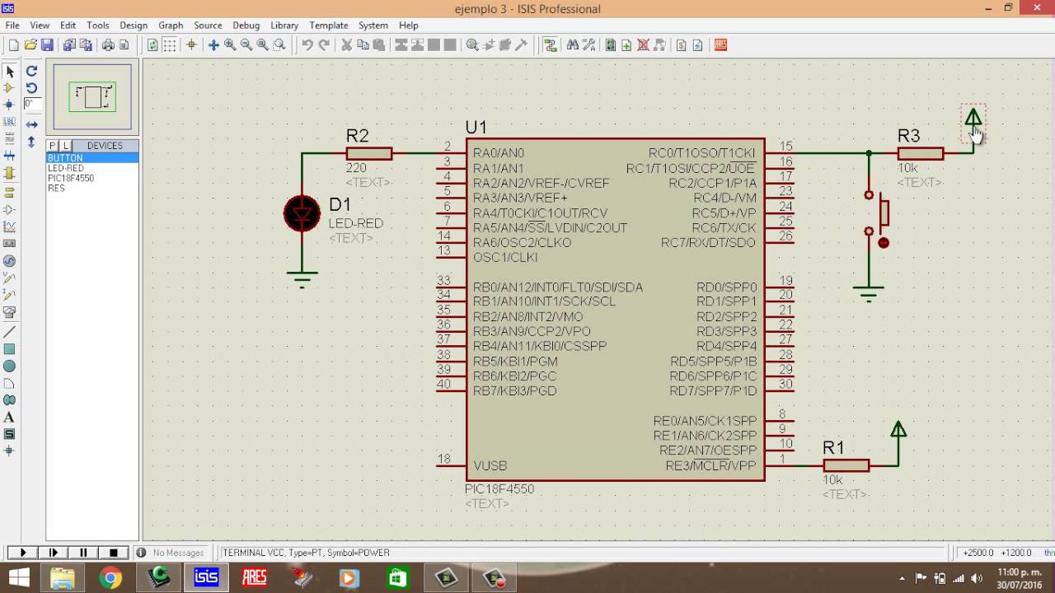
Task: Pause the simulation
Action: pos(83,553)
